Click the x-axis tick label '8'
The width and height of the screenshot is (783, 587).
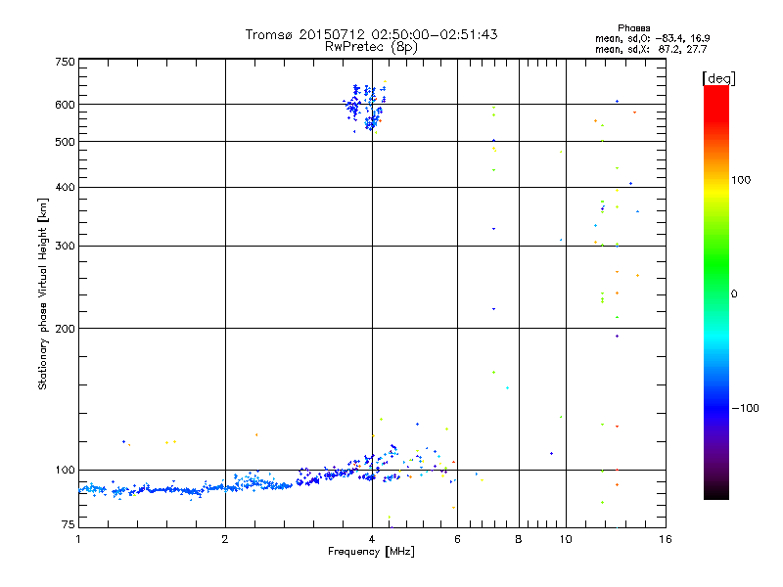click(x=519, y=539)
